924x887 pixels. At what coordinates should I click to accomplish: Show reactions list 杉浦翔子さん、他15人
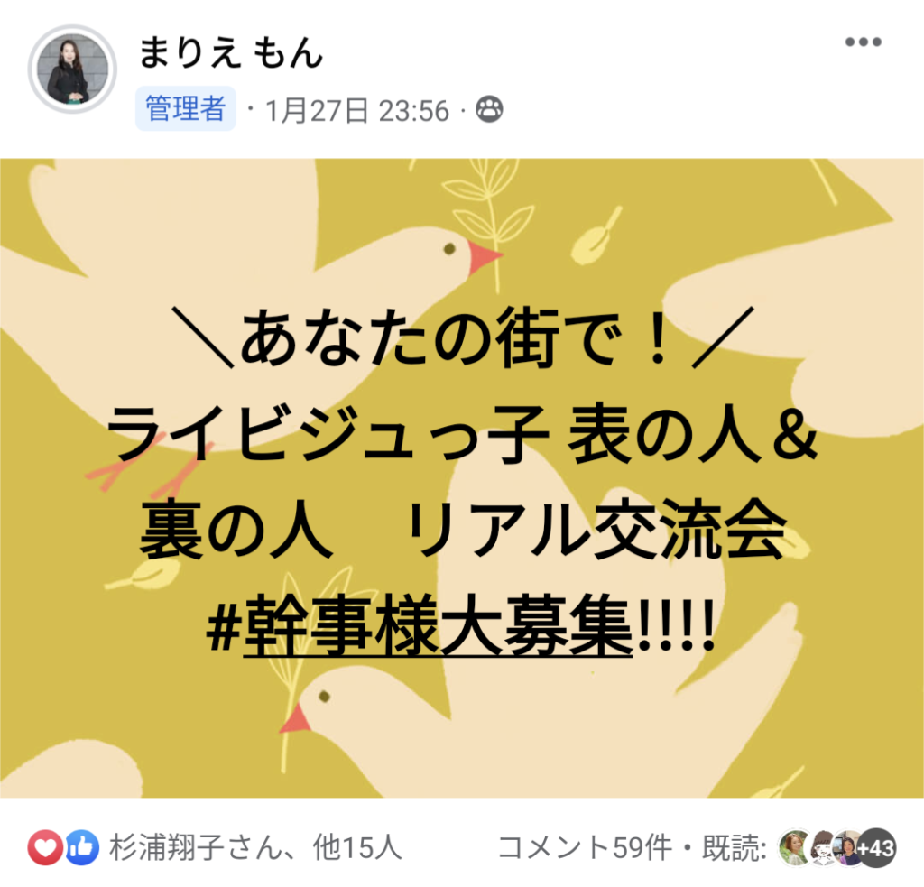click(255, 847)
